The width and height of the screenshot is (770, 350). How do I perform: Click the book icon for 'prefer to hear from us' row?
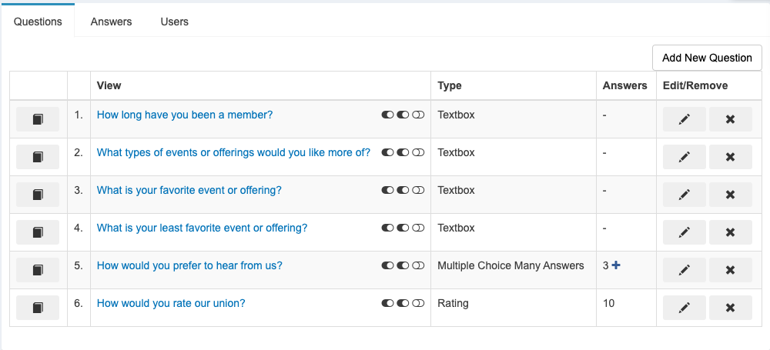tap(38, 270)
